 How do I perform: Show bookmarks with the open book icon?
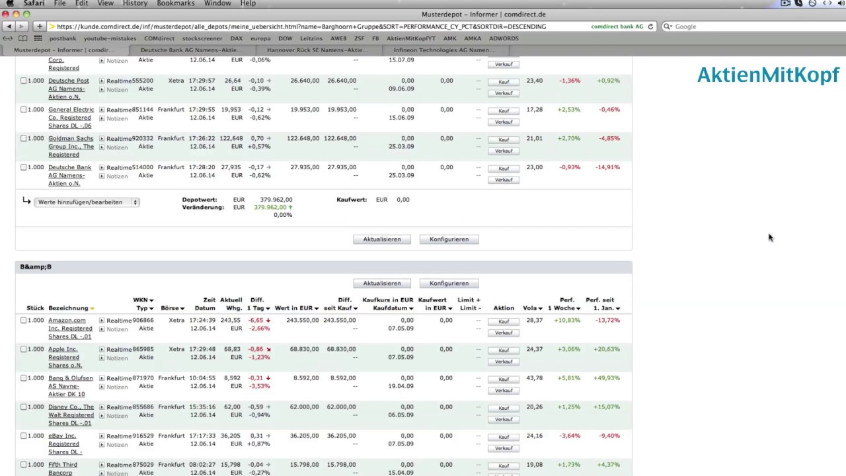pyautogui.click(x=23, y=38)
